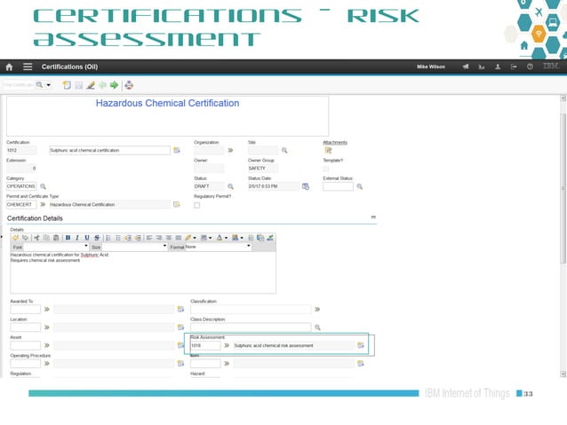This screenshot has height=425, width=567.
Task: Open the reports chart icon in header
Action: pos(482,67)
